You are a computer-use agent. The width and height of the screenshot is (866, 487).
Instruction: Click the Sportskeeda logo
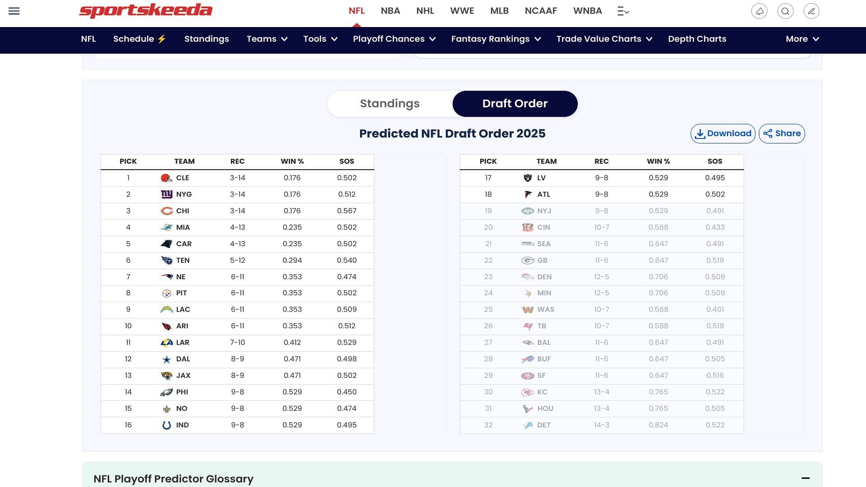(146, 10)
